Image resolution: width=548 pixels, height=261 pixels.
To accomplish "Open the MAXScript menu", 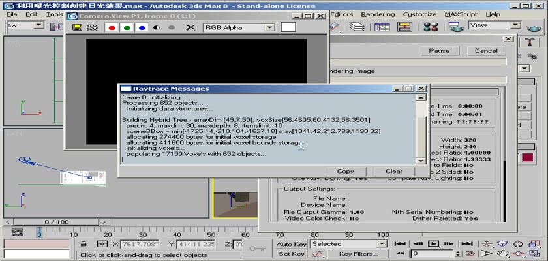I will [461, 14].
